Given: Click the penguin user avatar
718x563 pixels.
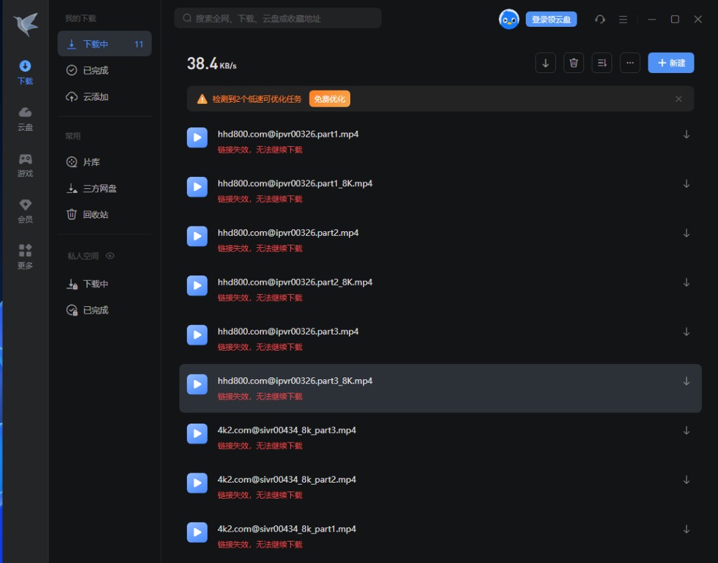Looking at the screenshot, I should (x=509, y=19).
